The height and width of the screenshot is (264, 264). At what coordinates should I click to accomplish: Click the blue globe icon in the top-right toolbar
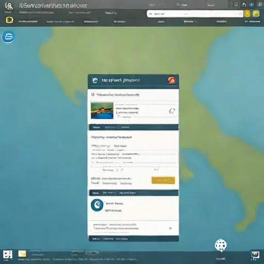tap(252, 5)
